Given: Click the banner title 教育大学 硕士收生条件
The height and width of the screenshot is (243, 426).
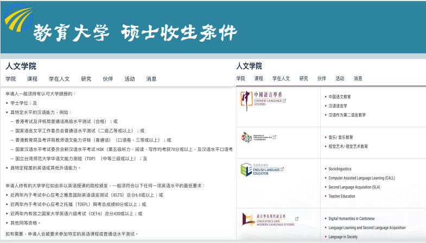Looking at the screenshot, I should 135,33.
